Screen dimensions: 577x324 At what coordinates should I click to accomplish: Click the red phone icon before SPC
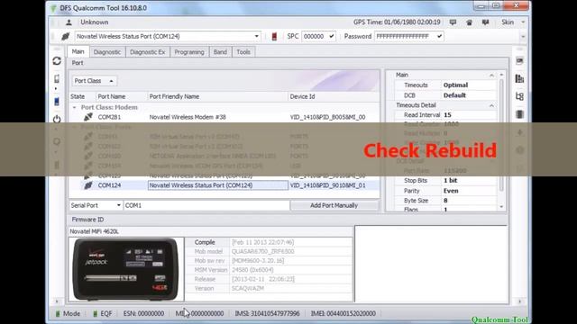(274, 36)
